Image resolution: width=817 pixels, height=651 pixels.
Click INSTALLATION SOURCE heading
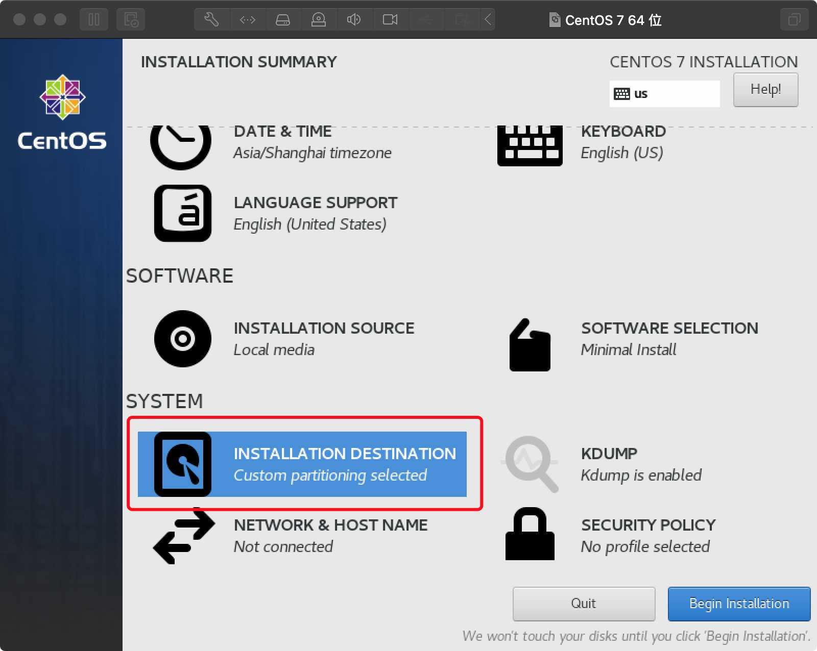pos(324,329)
